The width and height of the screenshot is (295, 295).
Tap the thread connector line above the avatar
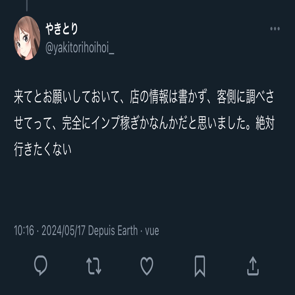tap(27, 5)
